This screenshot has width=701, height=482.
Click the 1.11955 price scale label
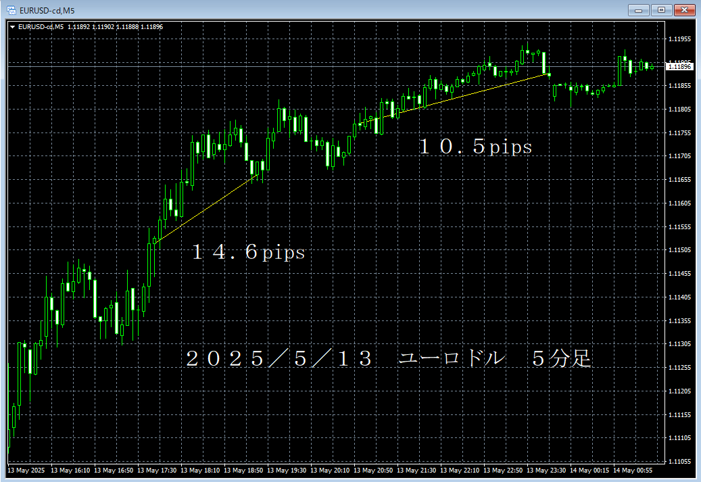click(679, 39)
